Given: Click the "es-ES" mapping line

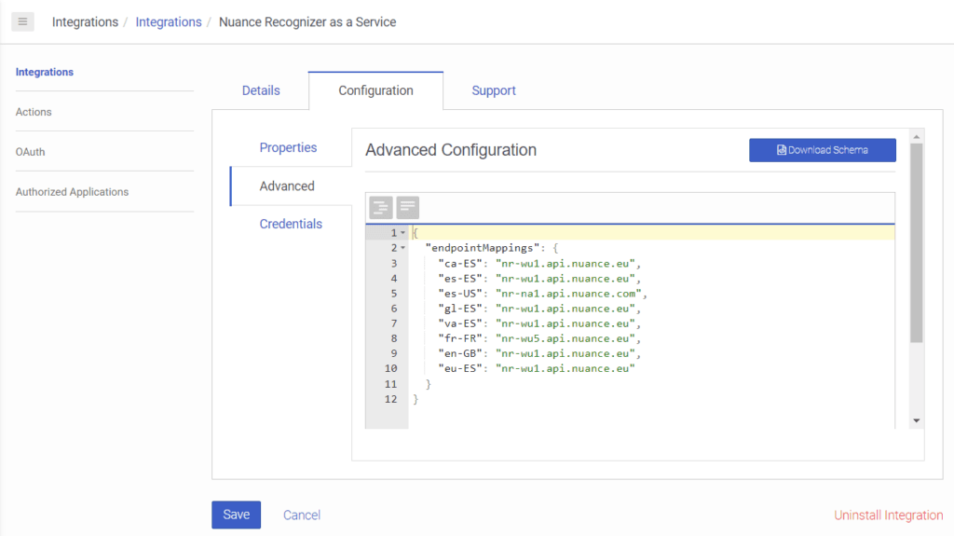Looking at the screenshot, I should point(539,279).
